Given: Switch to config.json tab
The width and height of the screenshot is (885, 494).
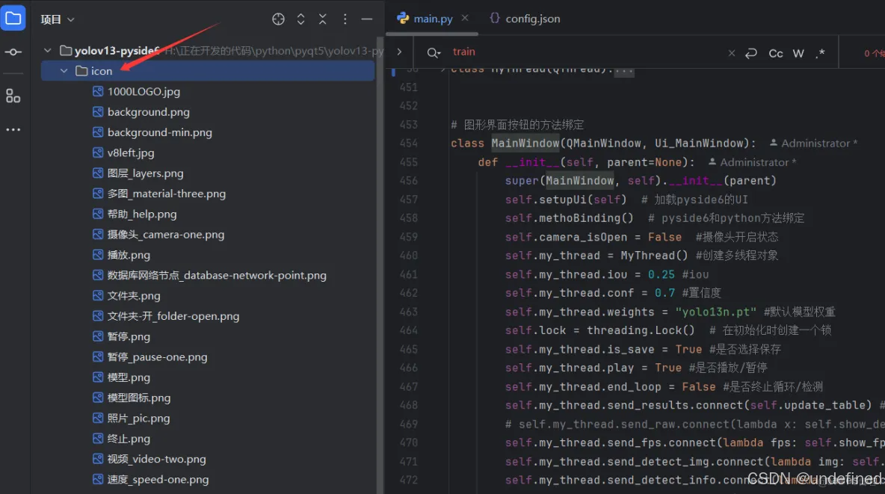Looking at the screenshot, I should coord(525,19).
